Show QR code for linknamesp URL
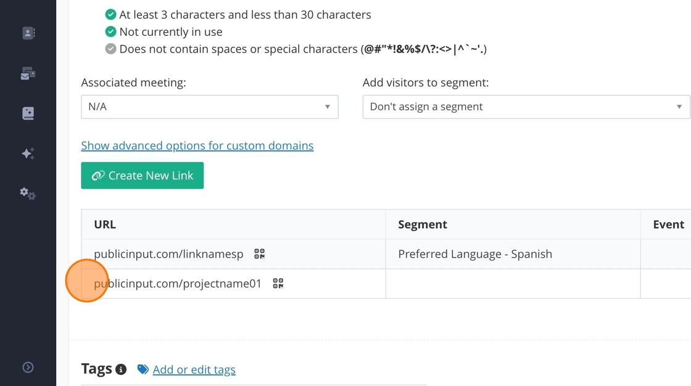This screenshot has height=386, width=691. [x=260, y=254]
